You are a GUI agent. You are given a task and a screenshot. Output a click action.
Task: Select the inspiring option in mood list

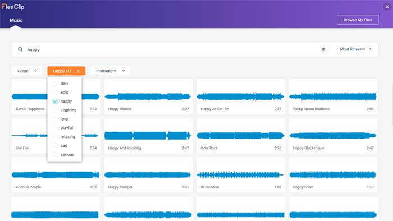coord(68,110)
